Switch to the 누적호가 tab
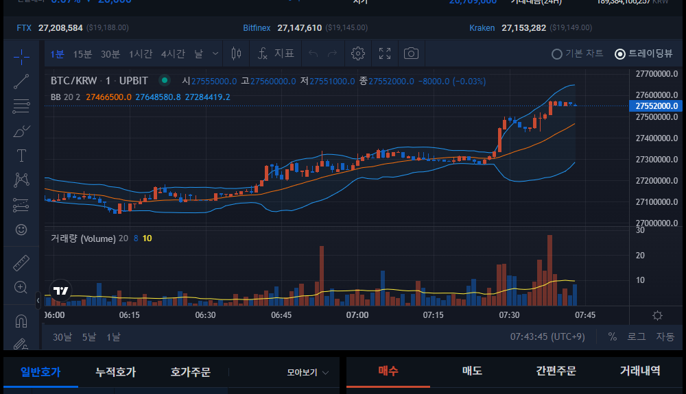The image size is (686, 394). tap(115, 372)
